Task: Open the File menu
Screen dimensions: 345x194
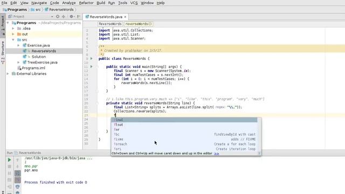Action: pyautogui.click(x=4, y=3)
